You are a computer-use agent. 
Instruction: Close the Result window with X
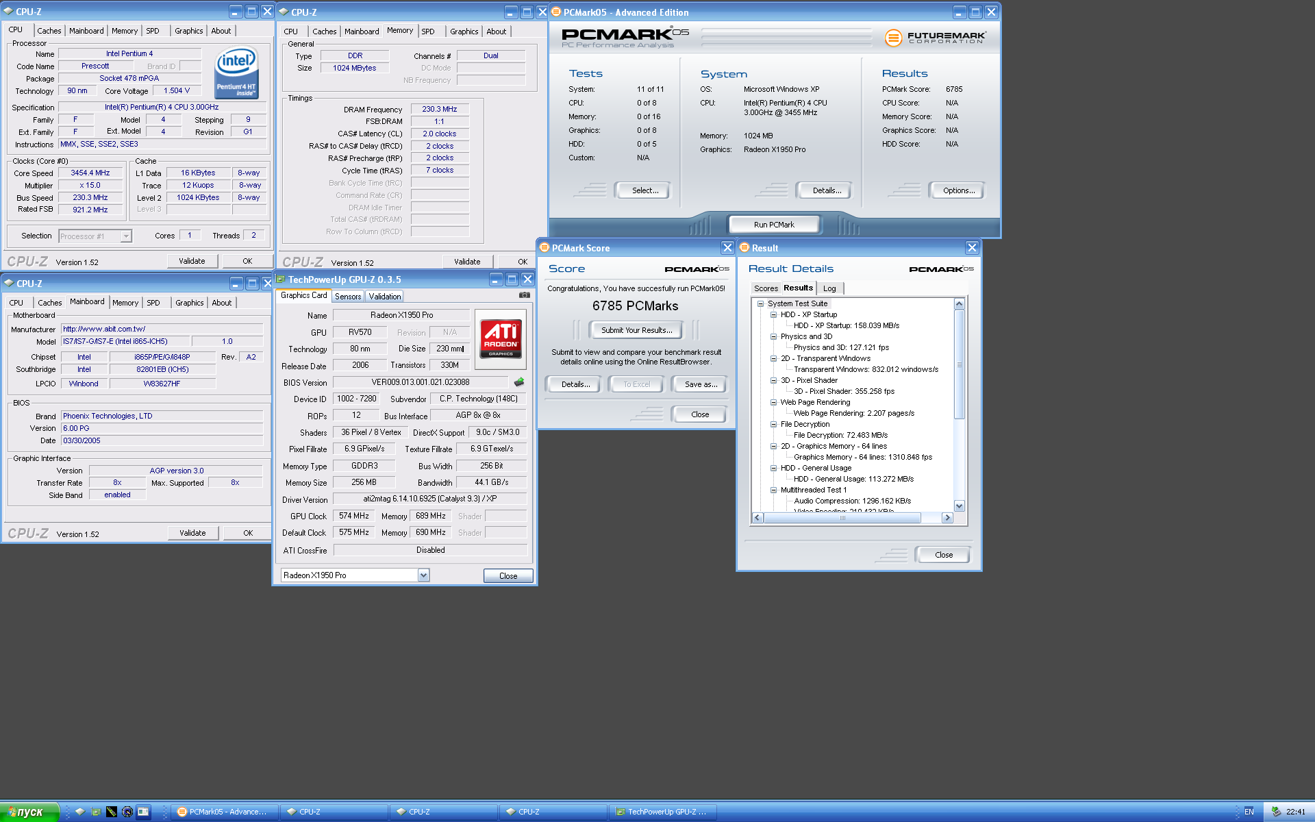pos(972,248)
